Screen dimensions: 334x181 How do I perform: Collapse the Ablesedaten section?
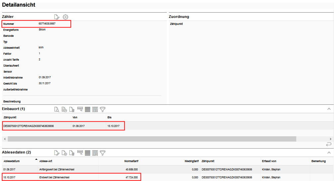(329, 152)
